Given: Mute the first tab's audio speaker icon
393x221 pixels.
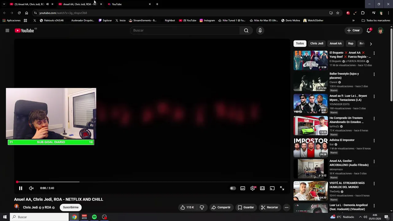Looking at the screenshot, I should coord(47,4).
